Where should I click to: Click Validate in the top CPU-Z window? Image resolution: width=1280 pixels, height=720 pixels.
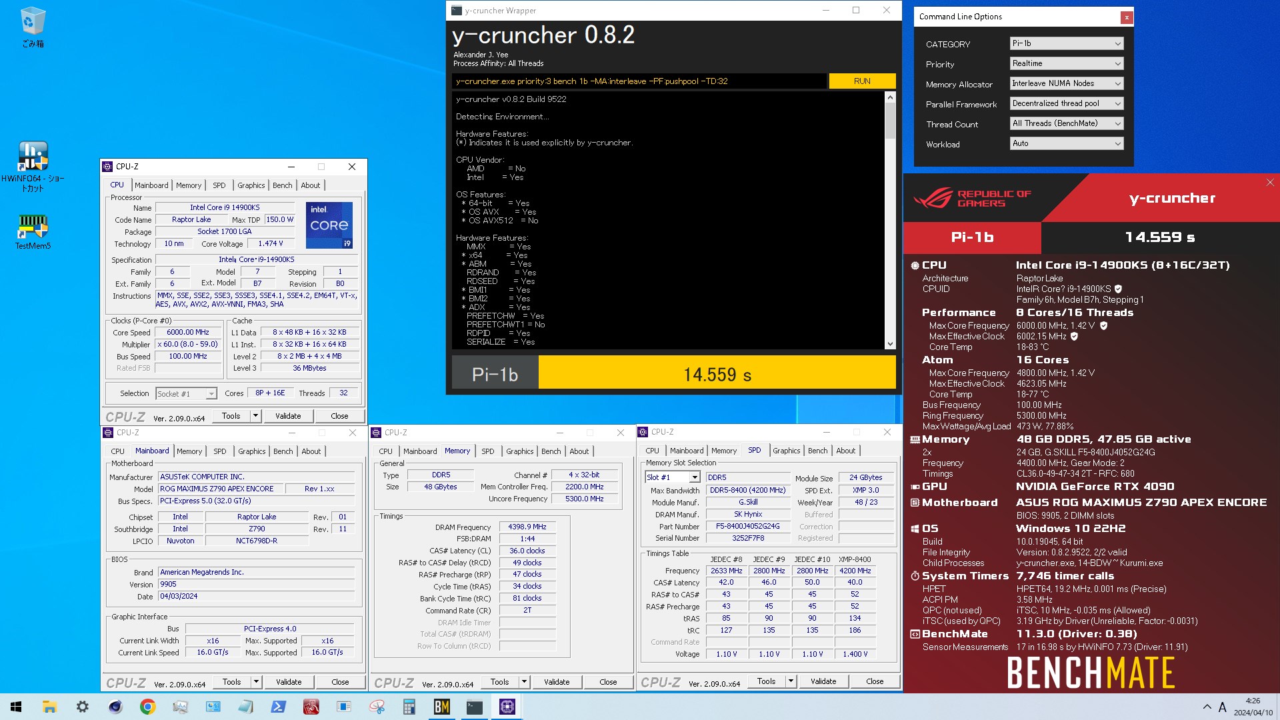coord(288,415)
